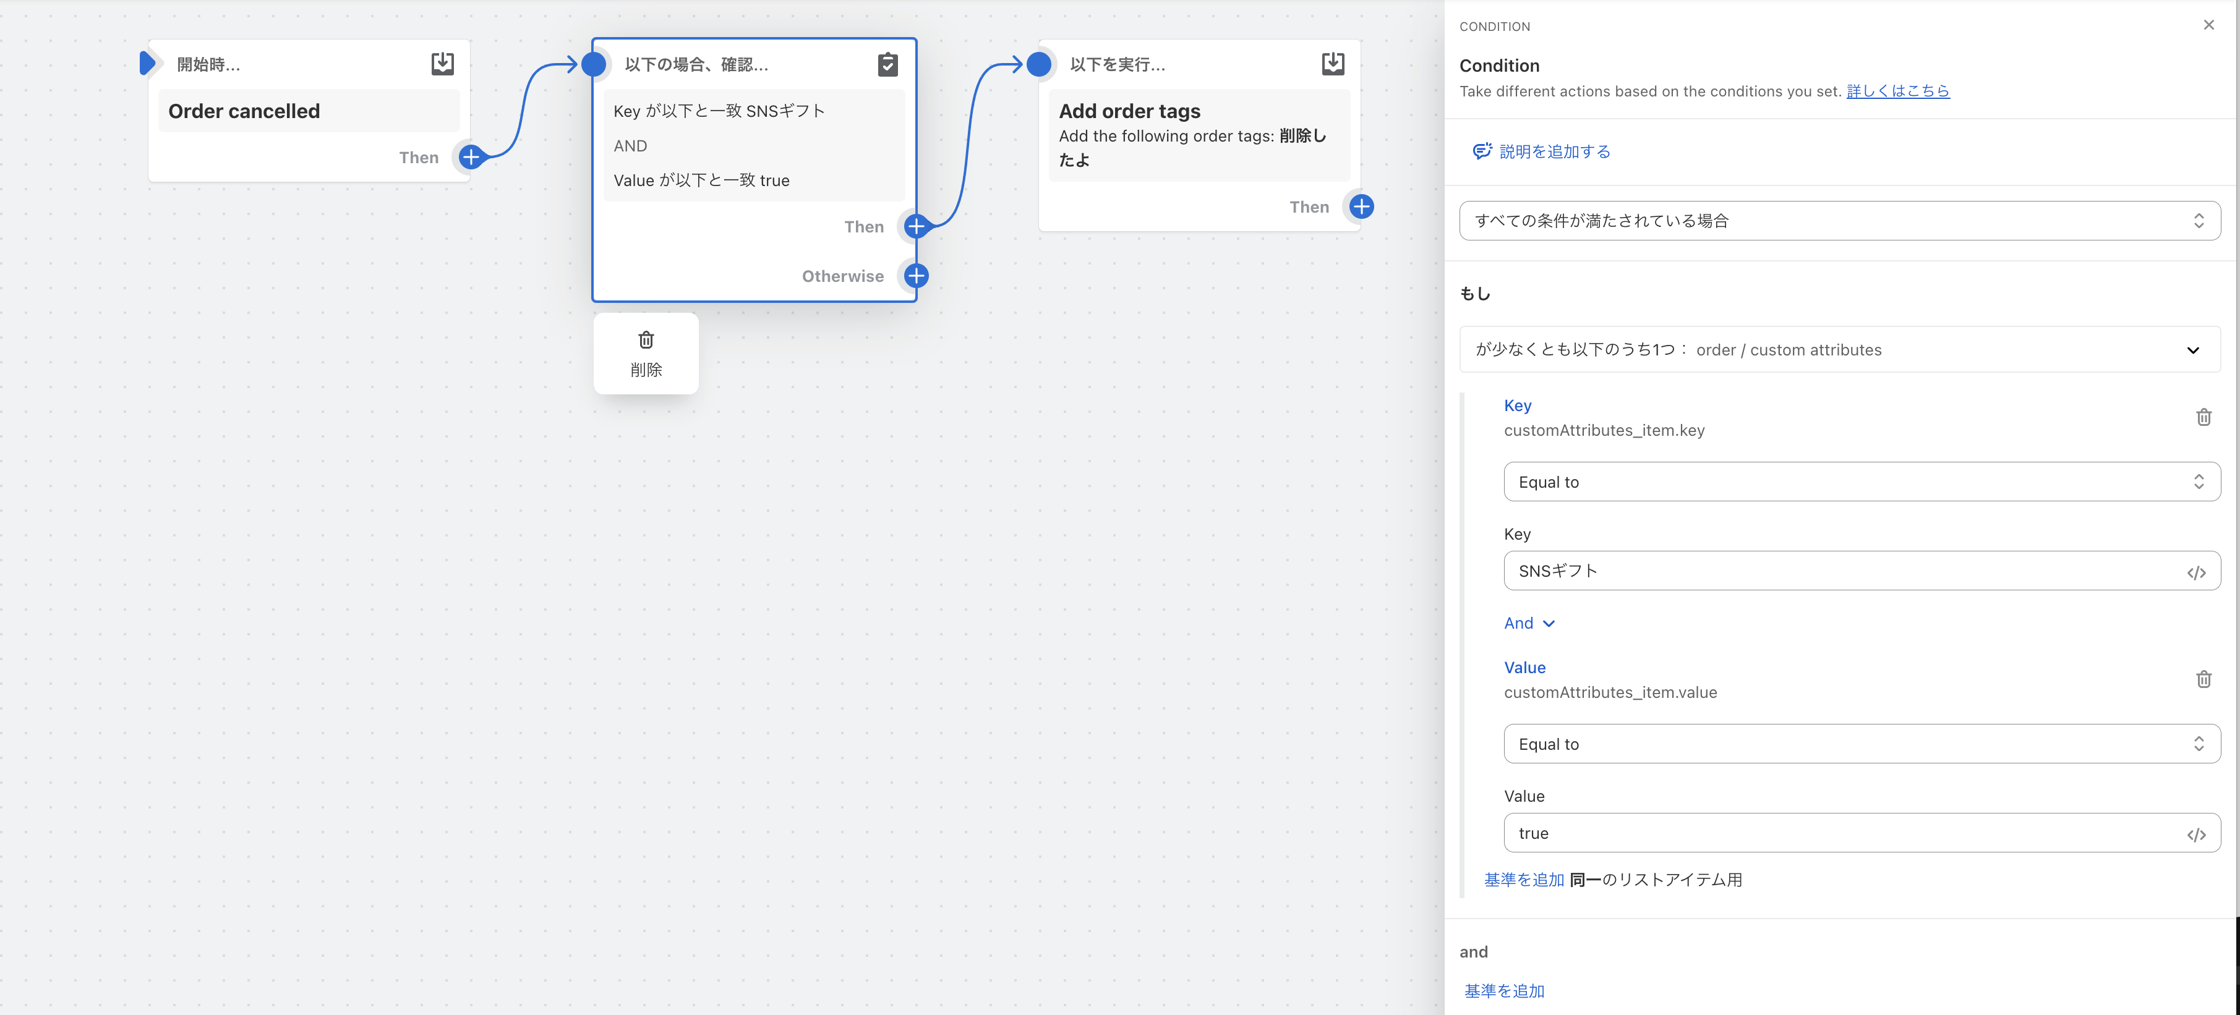
Task: Open the 詳しくはこちら link
Action: click(1897, 91)
